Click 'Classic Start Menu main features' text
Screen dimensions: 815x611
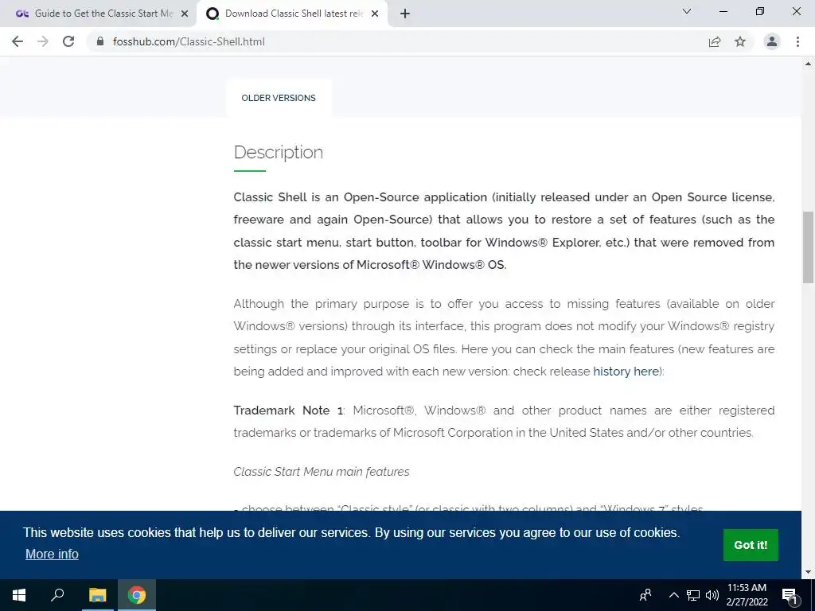[322, 472]
